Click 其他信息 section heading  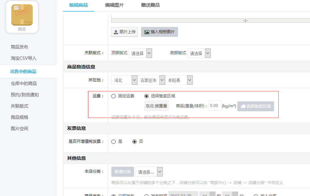click(x=76, y=158)
